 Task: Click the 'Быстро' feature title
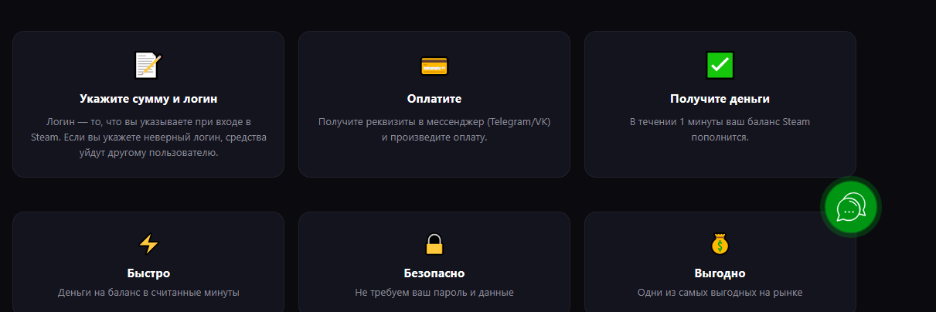click(x=148, y=273)
